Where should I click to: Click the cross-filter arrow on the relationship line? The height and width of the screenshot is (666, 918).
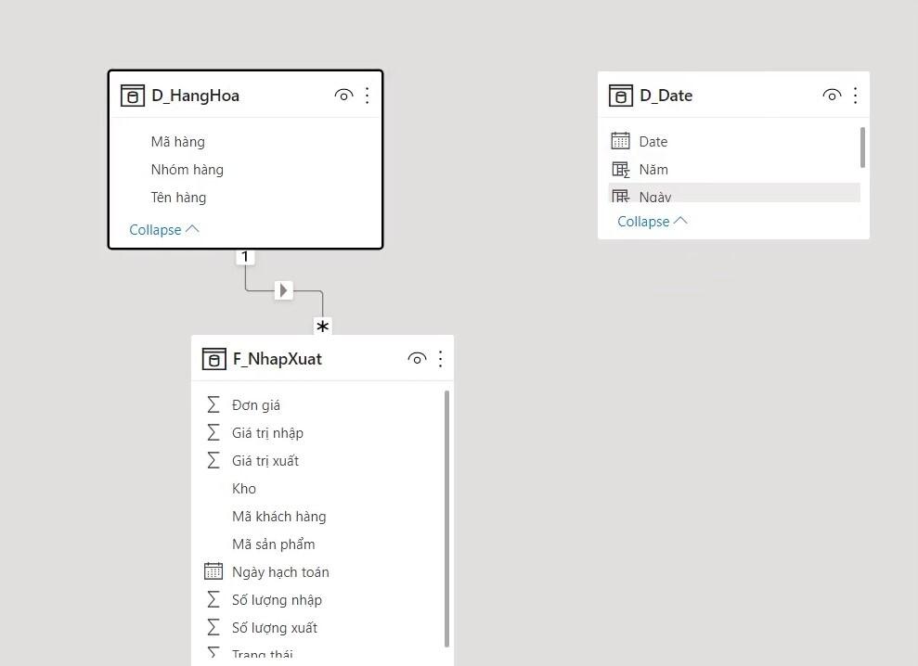coord(283,289)
